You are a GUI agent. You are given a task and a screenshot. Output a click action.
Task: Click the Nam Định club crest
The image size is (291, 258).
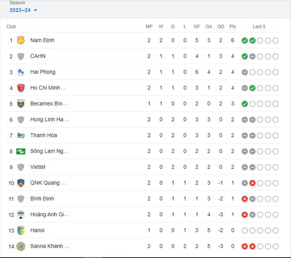pos(21,40)
